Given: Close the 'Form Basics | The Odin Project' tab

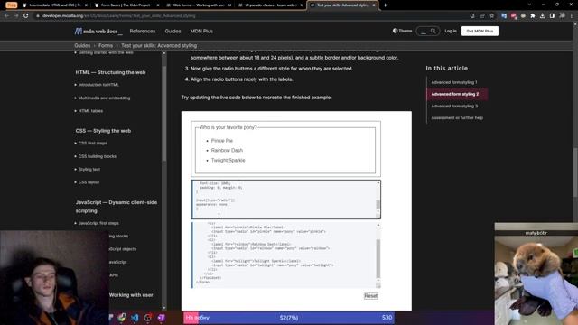Looking at the screenshot, I should point(158,5).
